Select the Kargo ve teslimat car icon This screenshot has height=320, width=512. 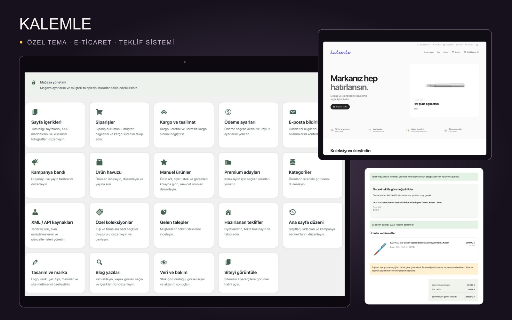(x=164, y=112)
